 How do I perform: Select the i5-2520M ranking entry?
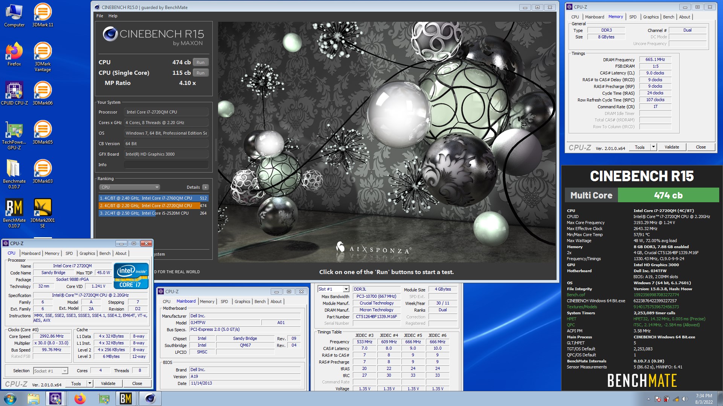pyautogui.click(x=153, y=213)
